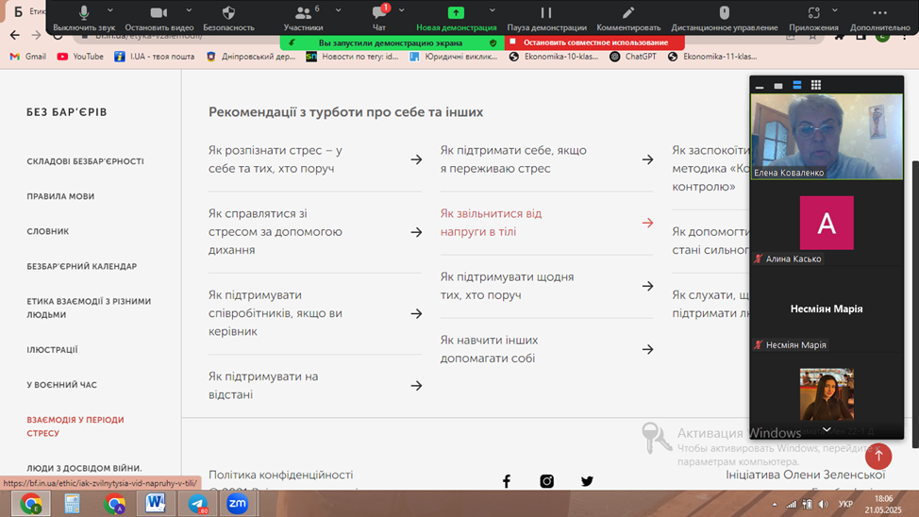Open Дополнительно three-dots menu
Image resolution: width=919 pixels, height=517 pixels.
pyautogui.click(x=879, y=18)
